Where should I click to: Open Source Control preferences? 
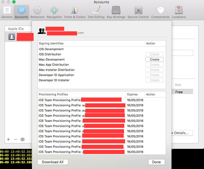click(x=138, y=13)
